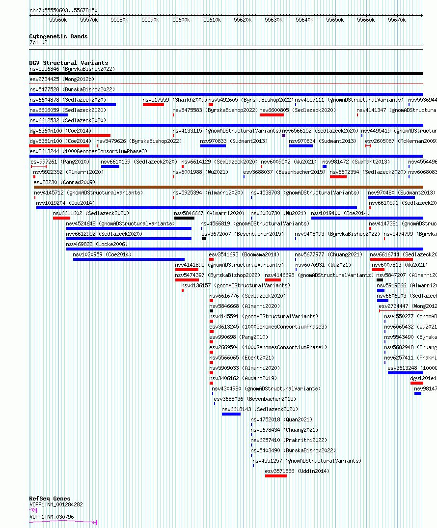Click the esv997261 (Pang2010) label

[60, 162]
